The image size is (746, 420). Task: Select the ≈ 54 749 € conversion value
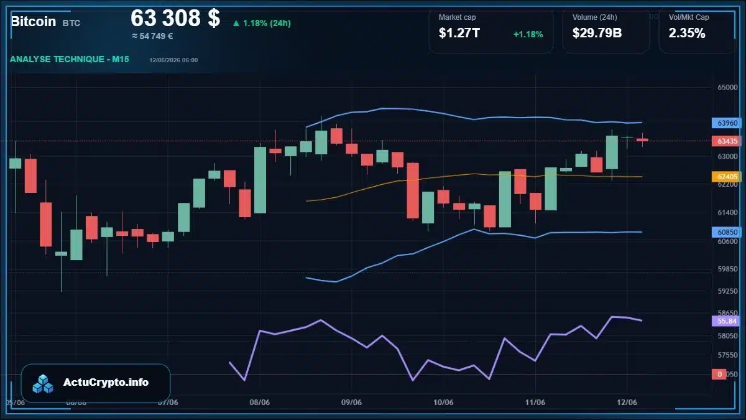click(x=152, y=36)
